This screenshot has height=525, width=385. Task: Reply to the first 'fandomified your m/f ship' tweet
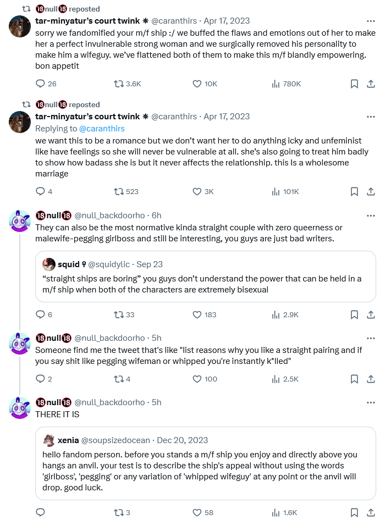(40, 84)
